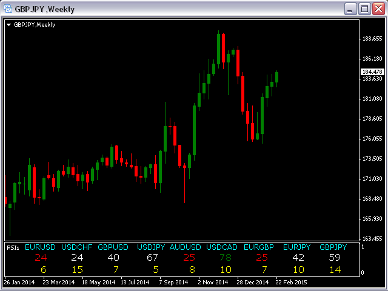The height and width of the screenshot is (291, 388).
Task: Click the 188.655 price scale value
Action: tap(372, 39)
